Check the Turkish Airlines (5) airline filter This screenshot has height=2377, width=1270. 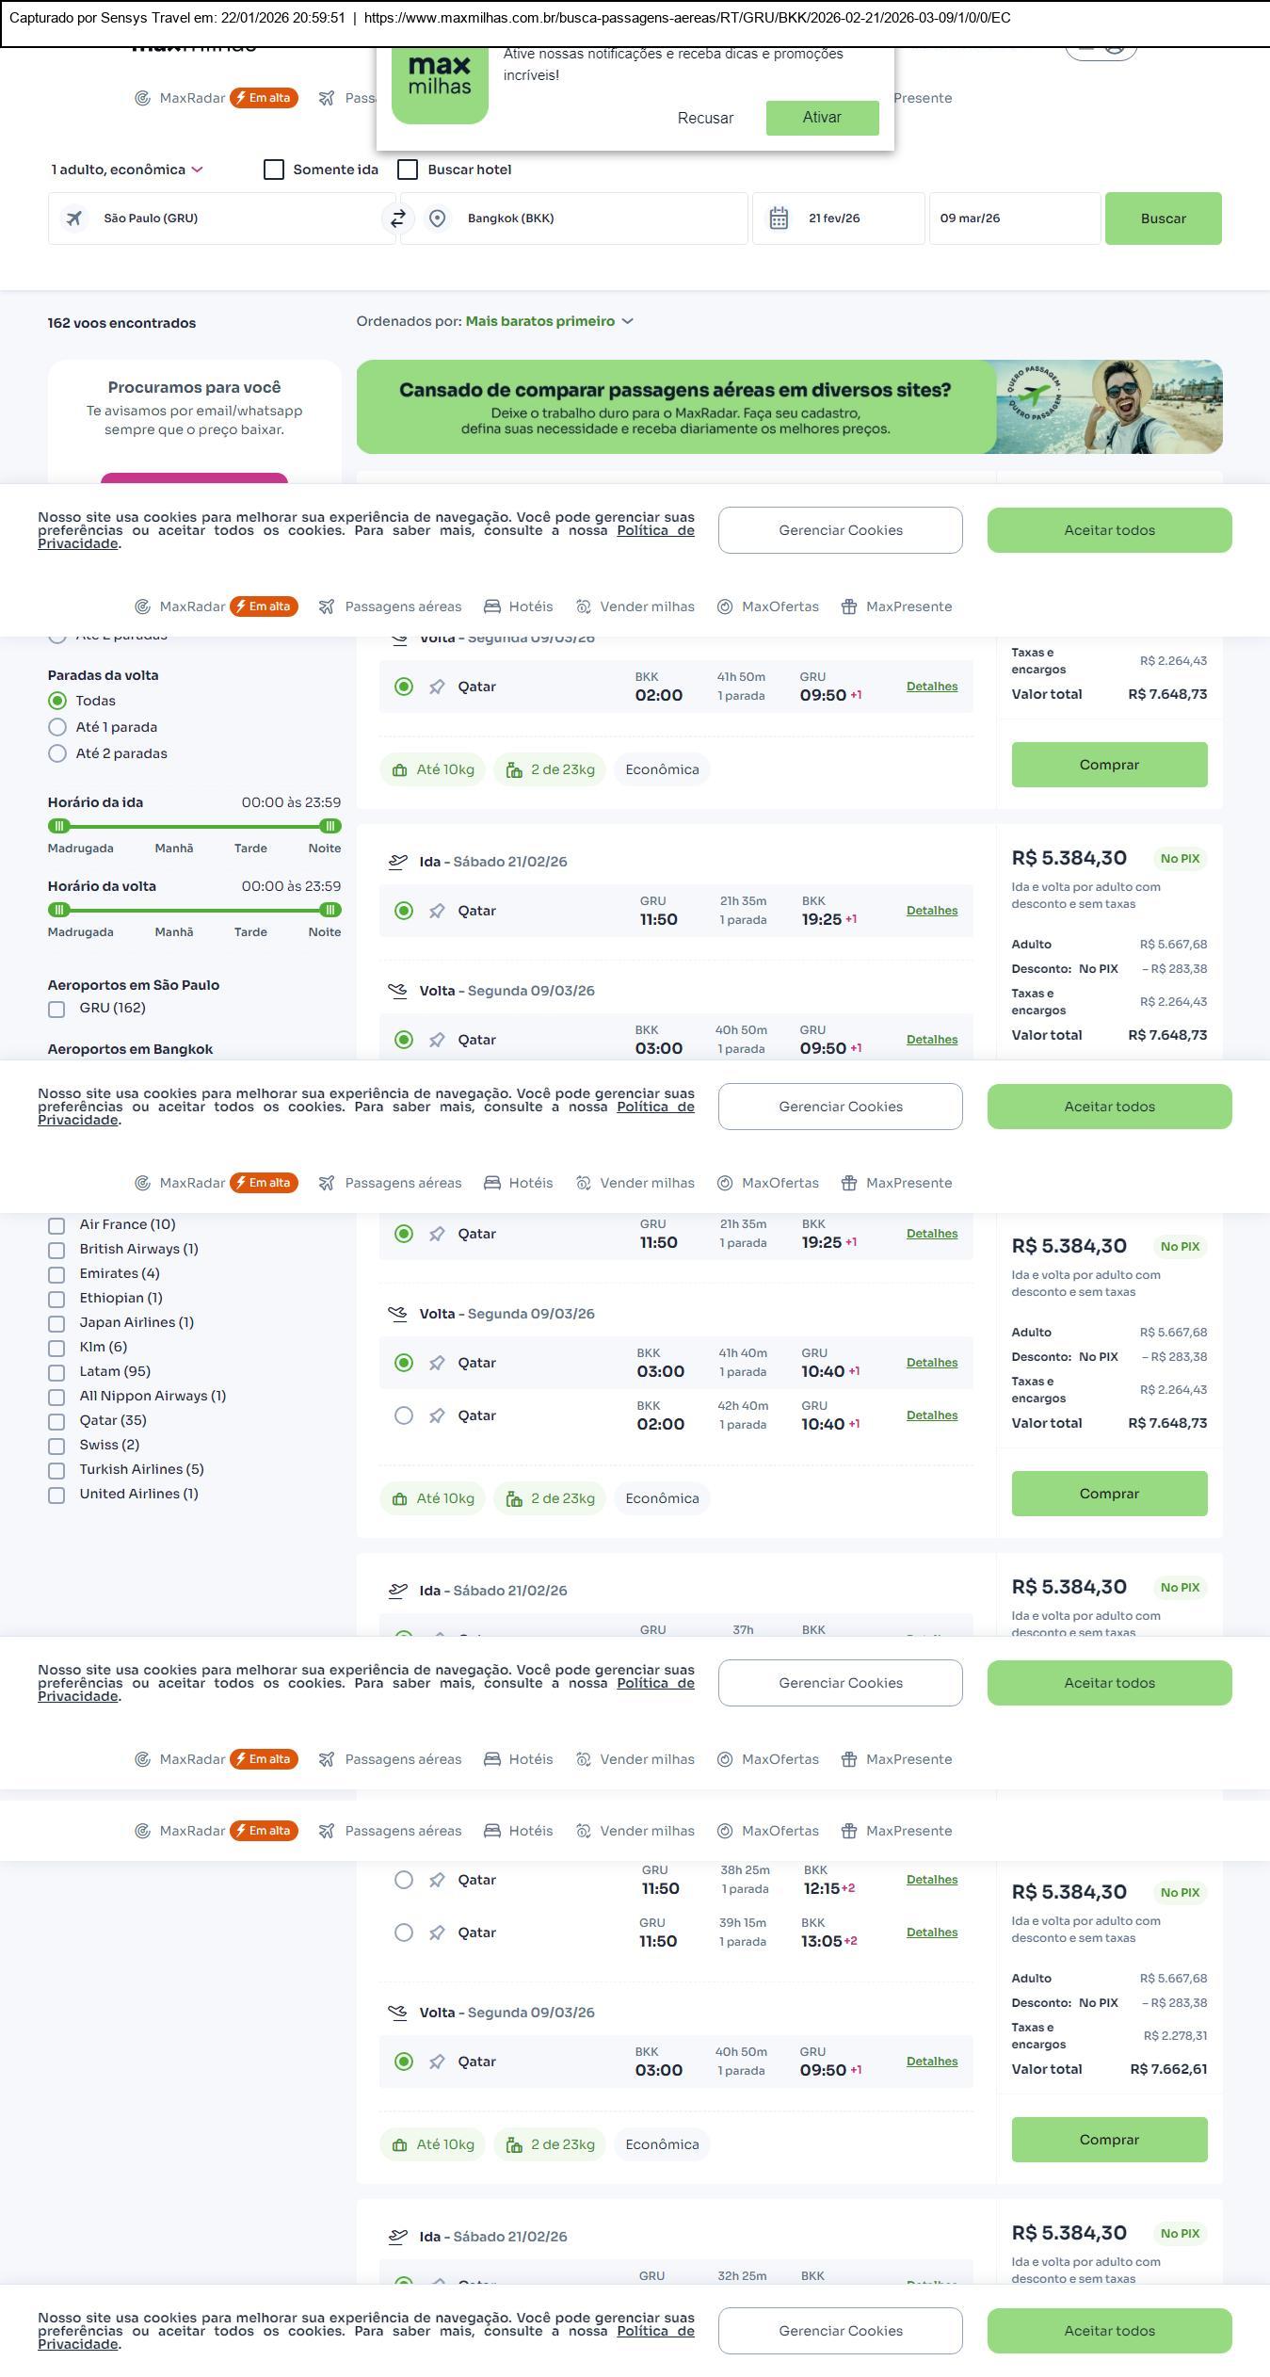click(56, 1470)
